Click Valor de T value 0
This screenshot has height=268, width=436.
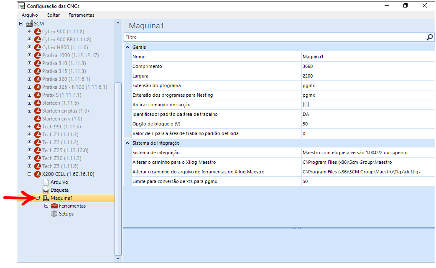(304, 133)
